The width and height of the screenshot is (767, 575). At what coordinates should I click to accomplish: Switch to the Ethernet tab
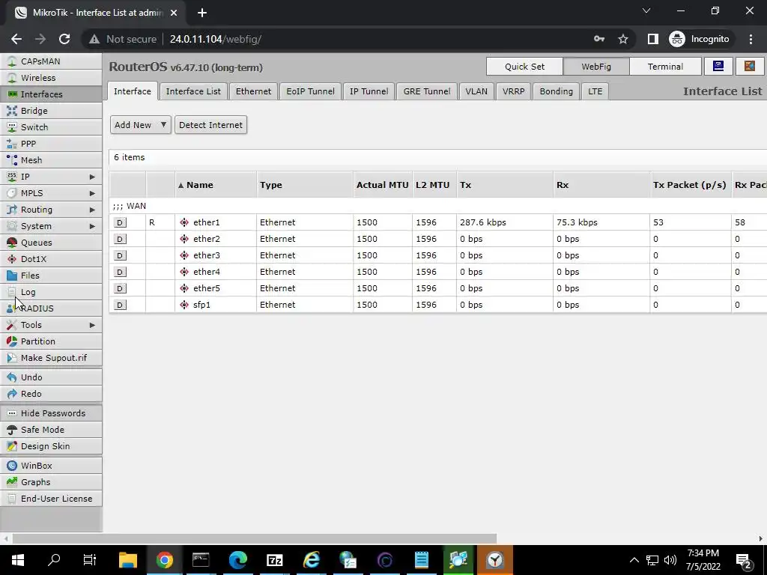point(253,91)
